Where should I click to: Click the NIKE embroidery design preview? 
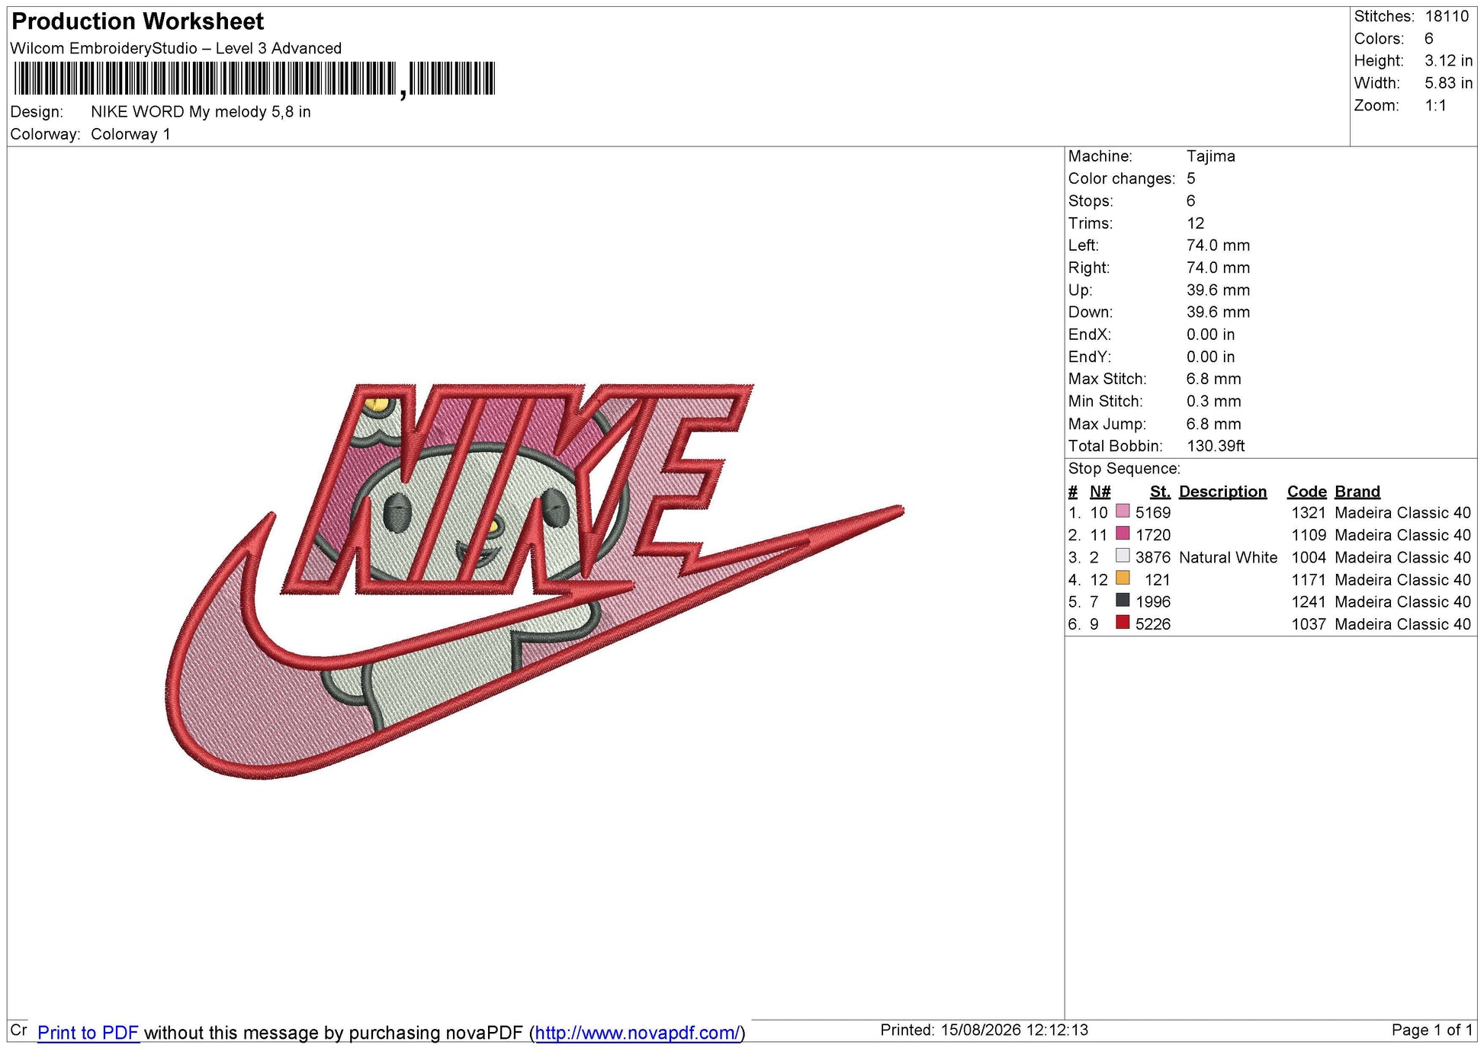tap(534, 581)
